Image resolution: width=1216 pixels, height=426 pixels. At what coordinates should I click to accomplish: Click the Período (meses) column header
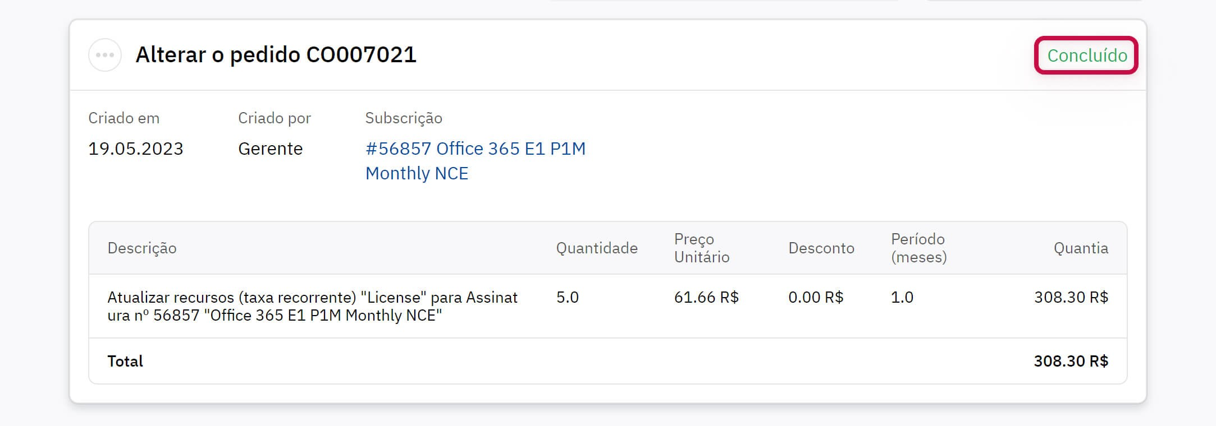[918, 248]
